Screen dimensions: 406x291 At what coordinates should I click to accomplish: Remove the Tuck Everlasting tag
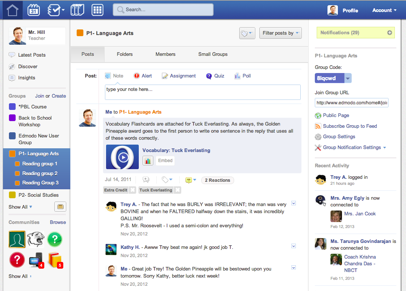[178, 190]
